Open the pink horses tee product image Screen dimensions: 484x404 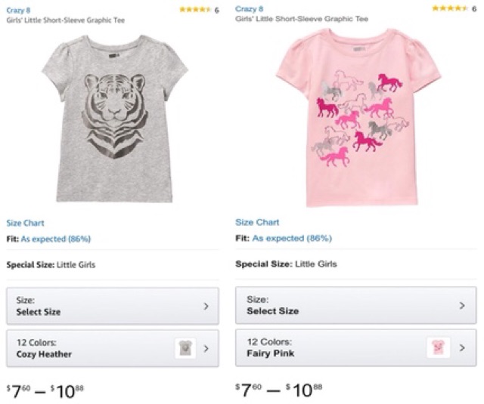click(358, 119)
